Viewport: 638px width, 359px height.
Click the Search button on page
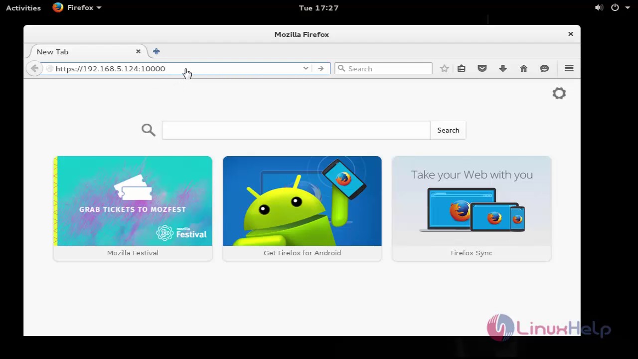[x=448, y=130]
